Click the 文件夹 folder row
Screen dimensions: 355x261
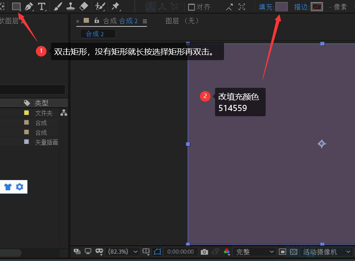coord(44,113)
